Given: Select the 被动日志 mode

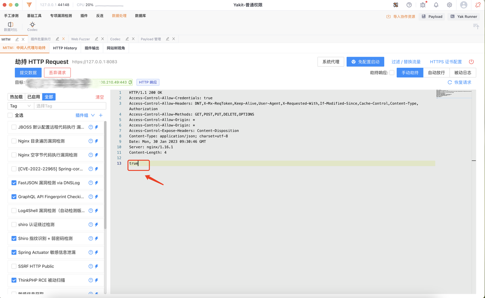Looking at the screenshot, I should pos(463,73).
